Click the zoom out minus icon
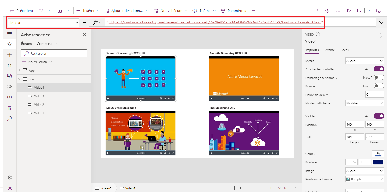 click(218, 188)
